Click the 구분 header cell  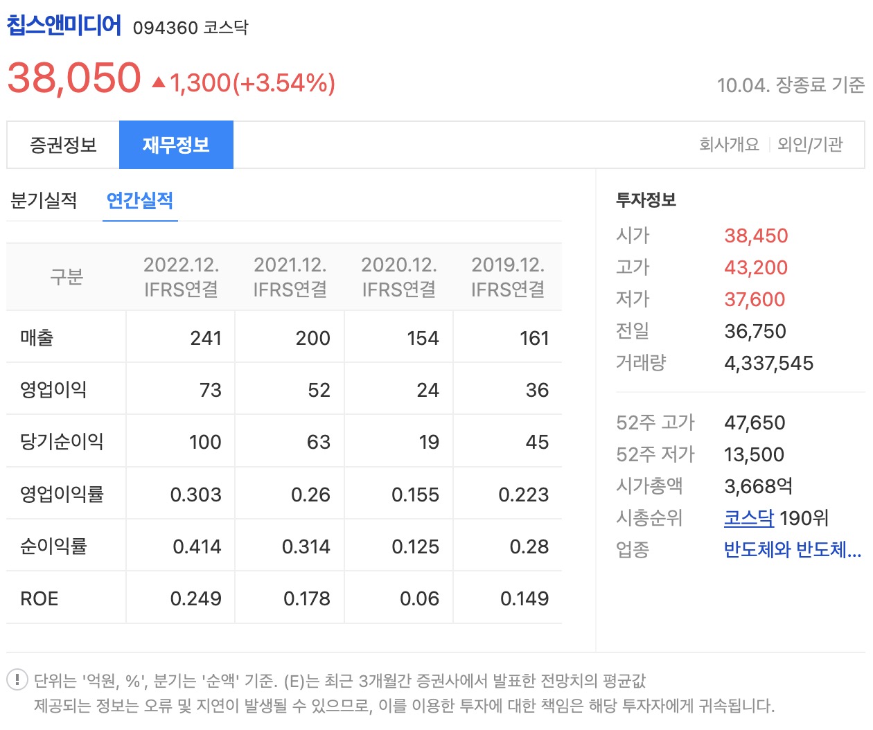(x=67, y=277)
